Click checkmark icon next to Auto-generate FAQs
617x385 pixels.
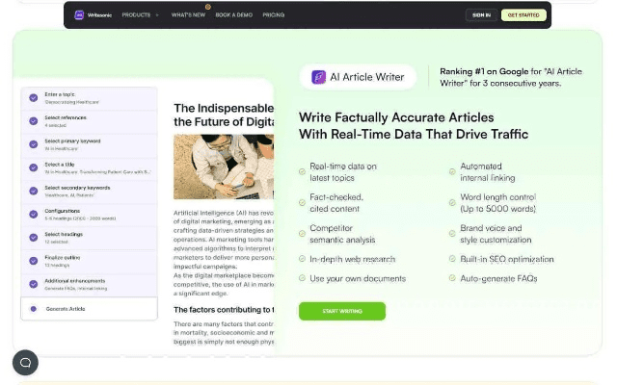click(x=451, y=278)
